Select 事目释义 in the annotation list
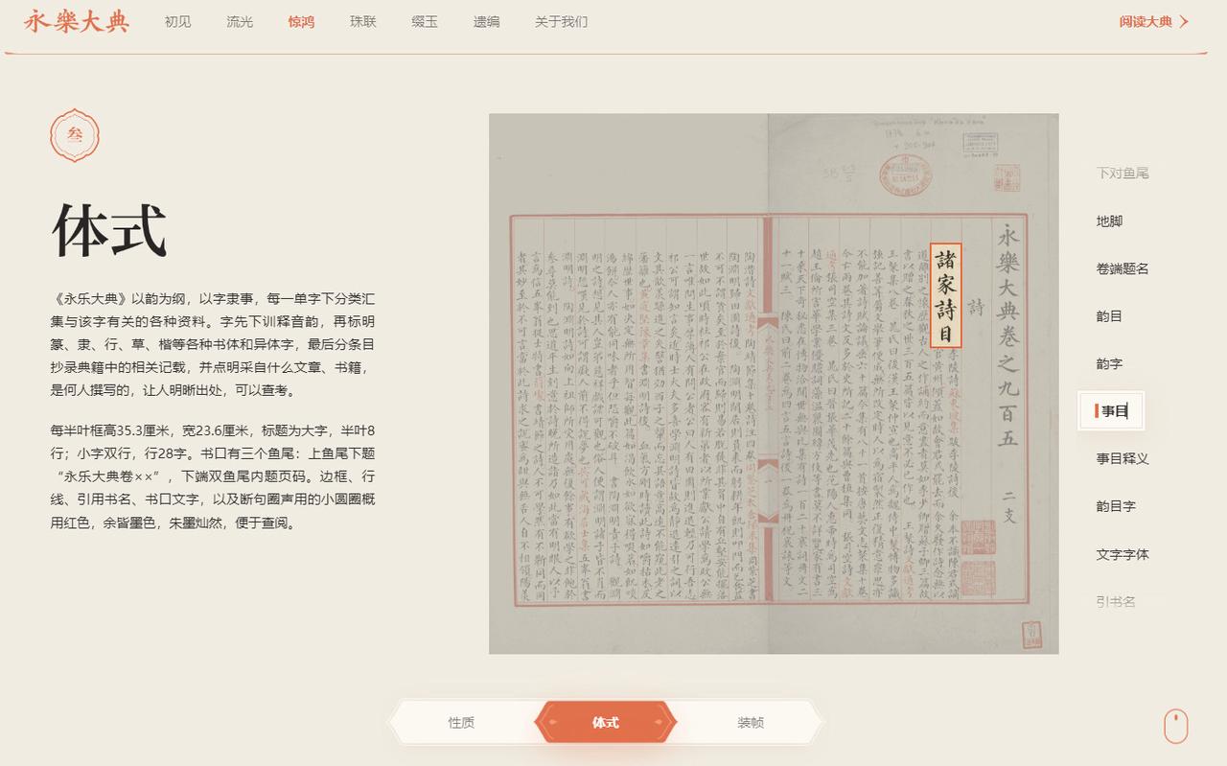Viewport: 1227px width, 766px height. tap(1123, 459)
